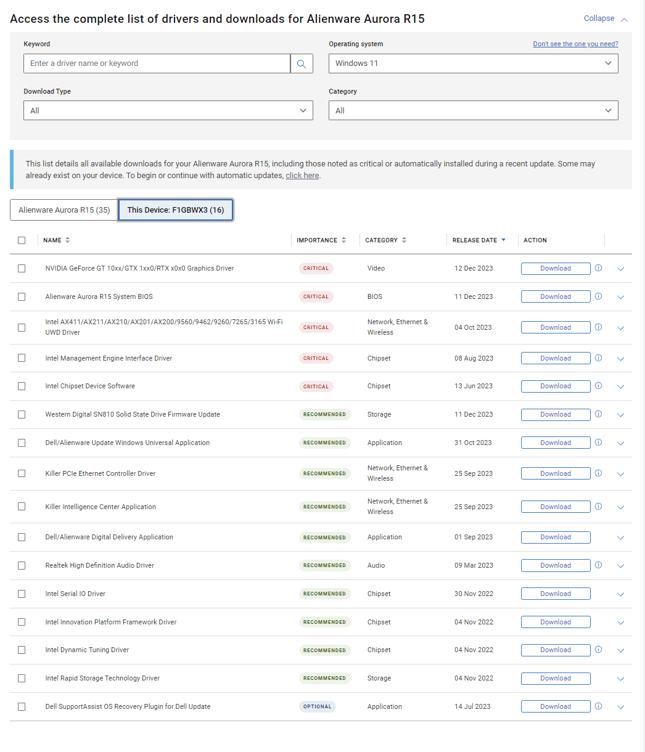The width and height of the screenshot is (645, 752).
Task: Download Alienware Aurora R15 System BIOS
Action: [x=556, y=296]
